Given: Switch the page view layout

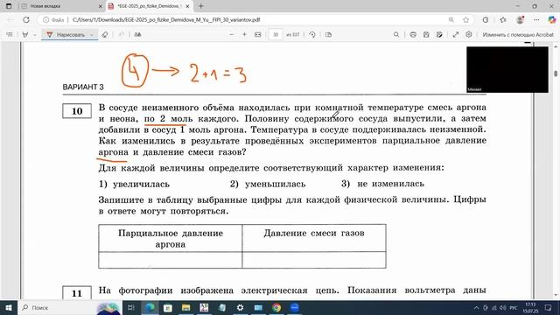Looking at the screenshot, I should pyautogui.click(x=329, y=35).
